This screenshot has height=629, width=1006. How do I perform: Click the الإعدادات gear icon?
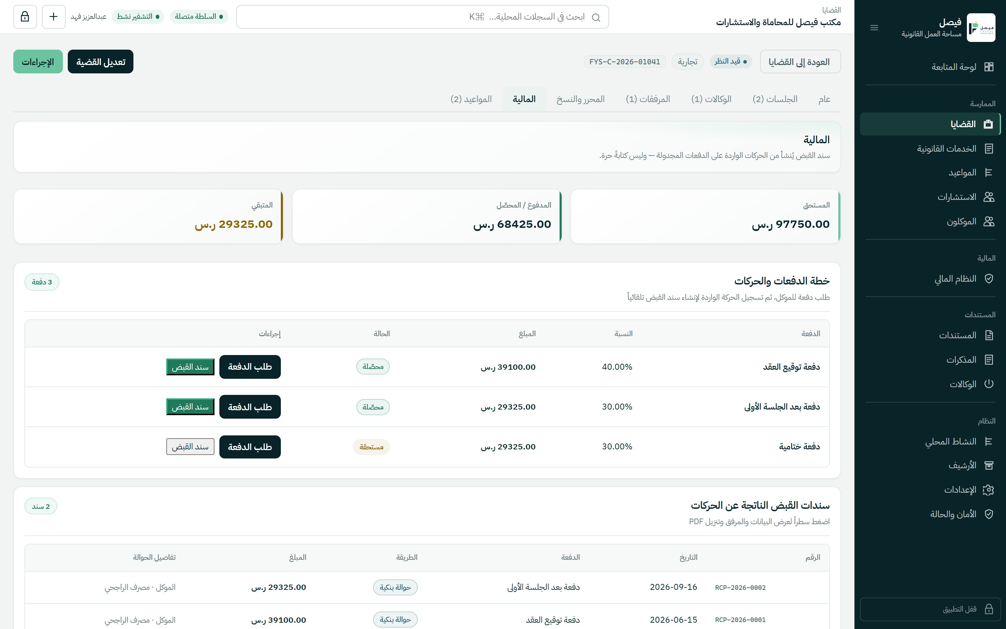(x=989, y=490)
